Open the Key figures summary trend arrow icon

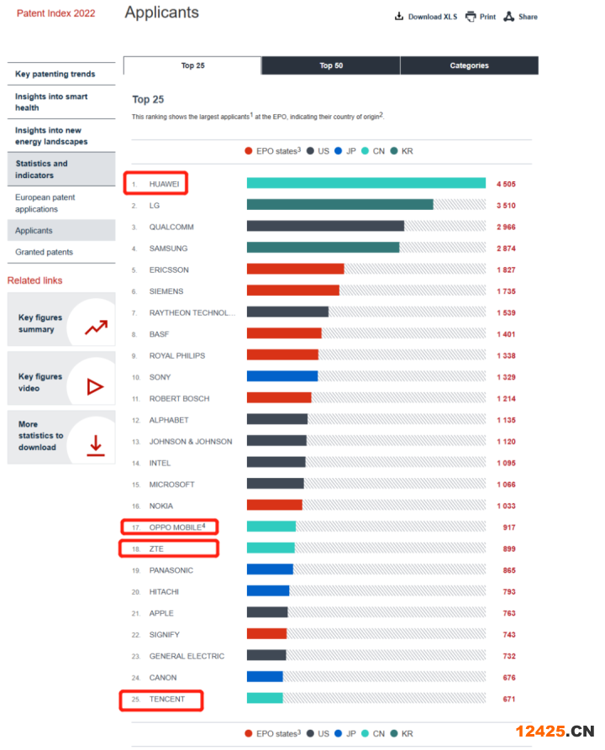coord(96,328)
